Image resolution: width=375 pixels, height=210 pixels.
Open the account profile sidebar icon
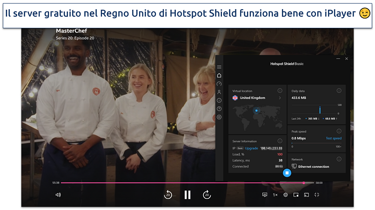219,92
